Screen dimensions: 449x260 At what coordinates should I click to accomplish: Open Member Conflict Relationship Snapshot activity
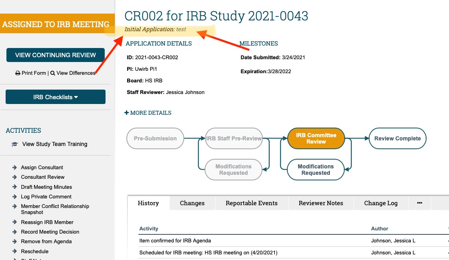point(55,209)
